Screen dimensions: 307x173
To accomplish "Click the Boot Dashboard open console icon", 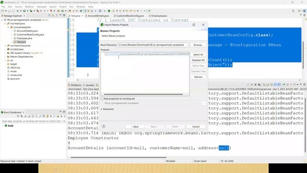I will 33,116.
